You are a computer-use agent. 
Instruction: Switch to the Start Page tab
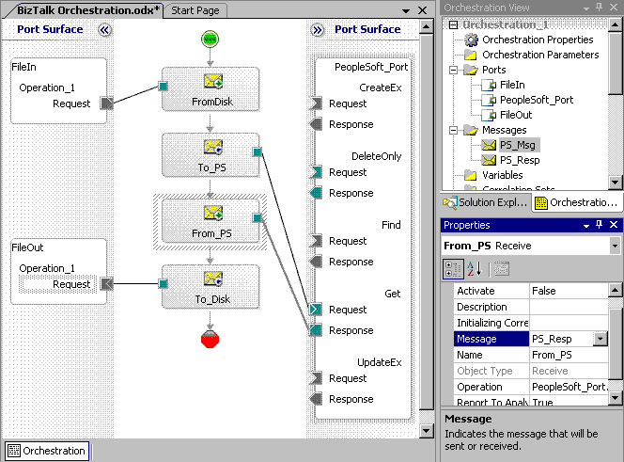tap(195, 10)
